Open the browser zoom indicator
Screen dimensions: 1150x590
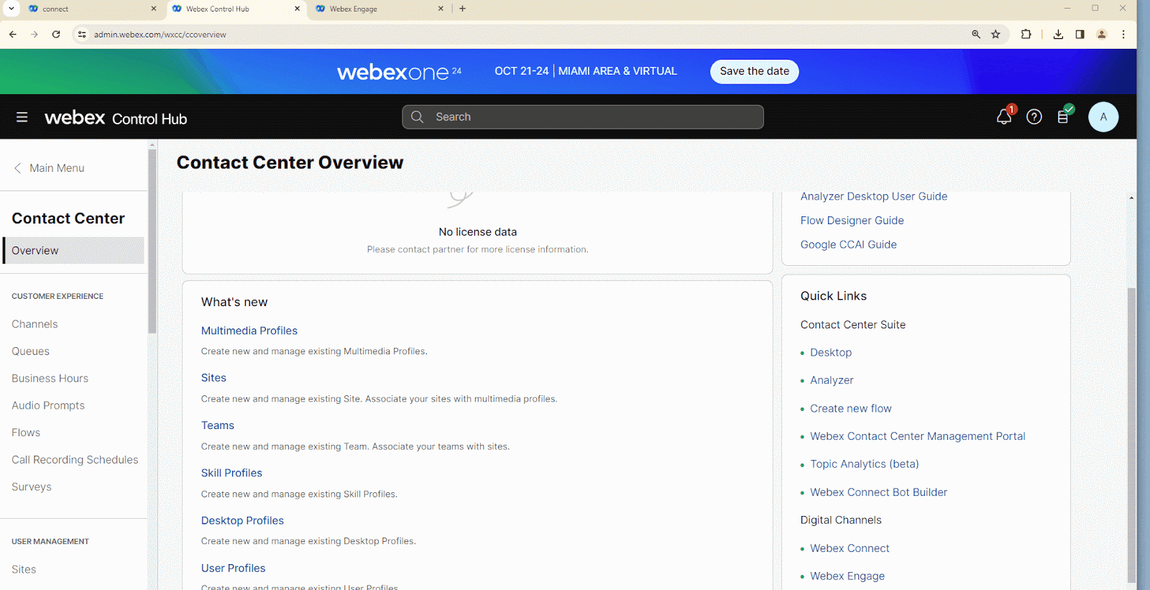(976, 34)
